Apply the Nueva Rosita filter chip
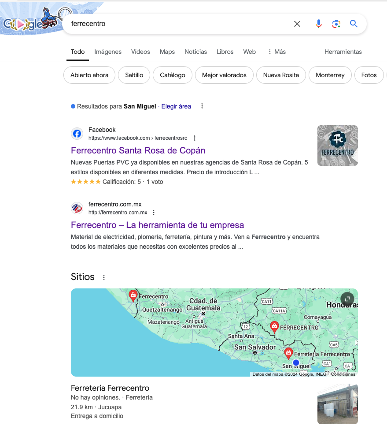The width and height of the screenshot is (387, 426). pyautogui.click(x=281, y=75)
